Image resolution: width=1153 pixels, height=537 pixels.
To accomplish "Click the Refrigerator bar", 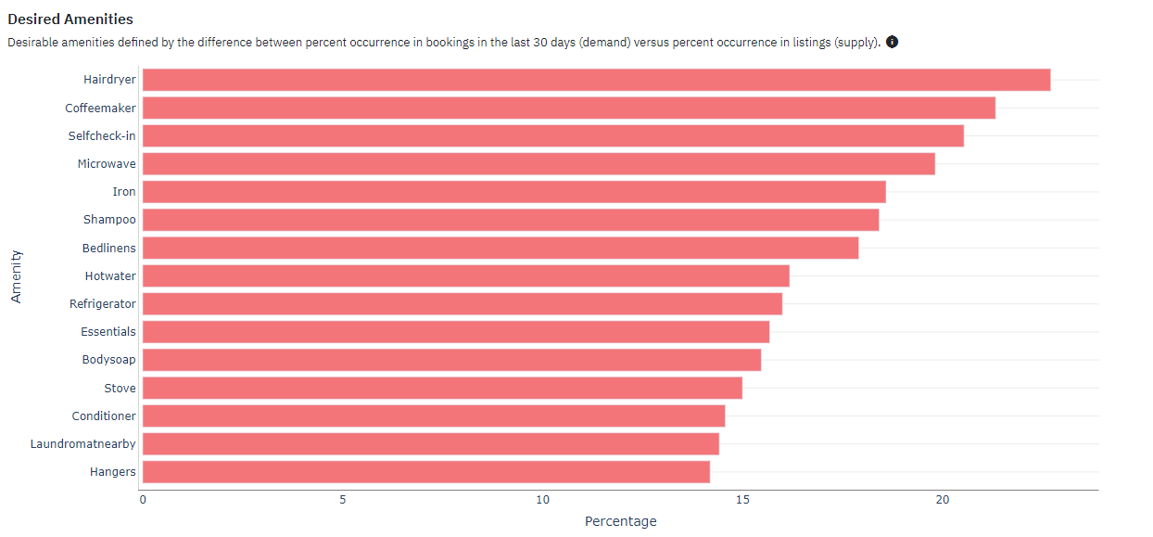I will point(462,303).
